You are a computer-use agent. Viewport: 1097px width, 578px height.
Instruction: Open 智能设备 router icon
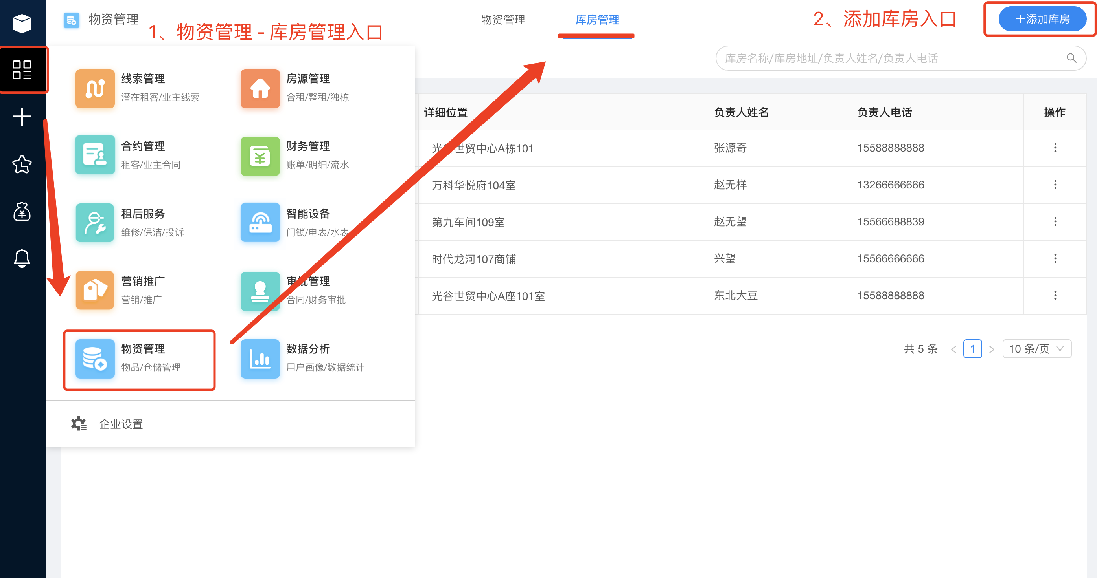pyautogui.click(x=260, y=222)
